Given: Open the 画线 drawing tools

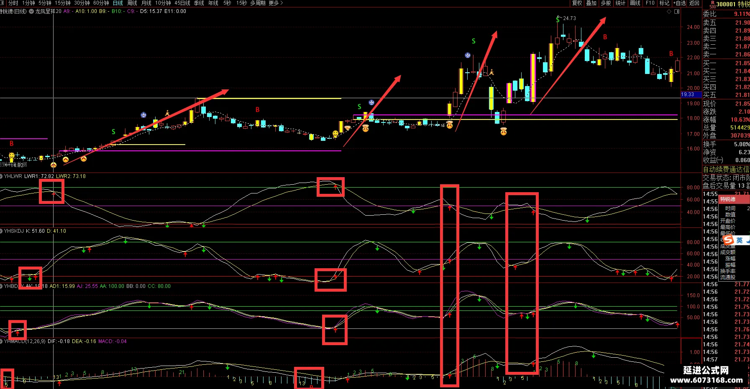Looking at the screenshot, I should pos(635,3).
